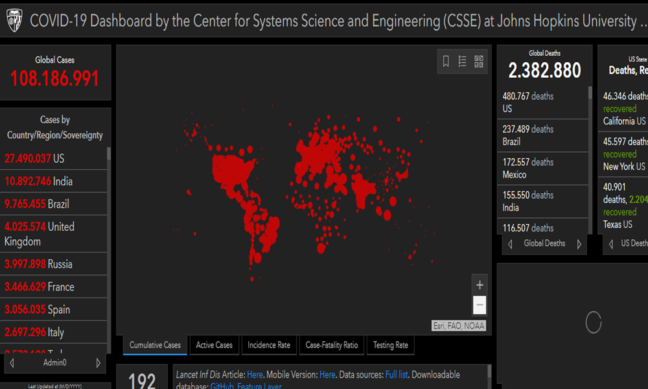Click the Johns Hopkins shield logo
The width and height of the screenshot is (648, 389).
pos(14,21)
